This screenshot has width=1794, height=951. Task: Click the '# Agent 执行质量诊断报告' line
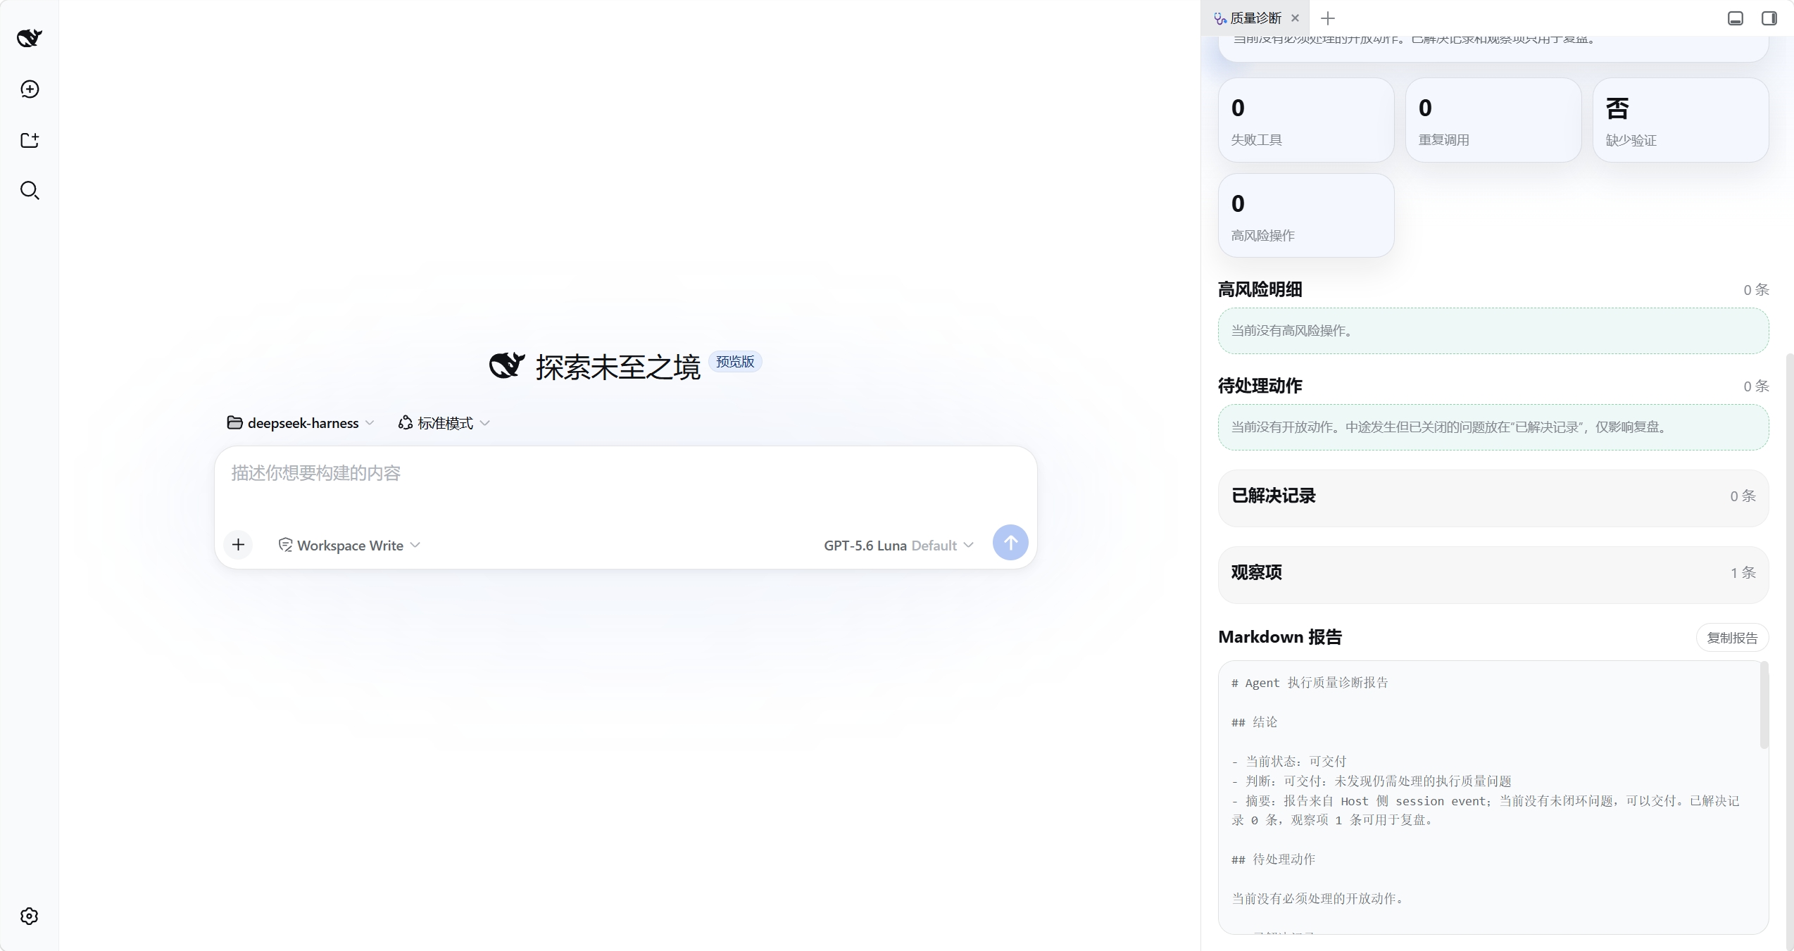[1310, 683]
